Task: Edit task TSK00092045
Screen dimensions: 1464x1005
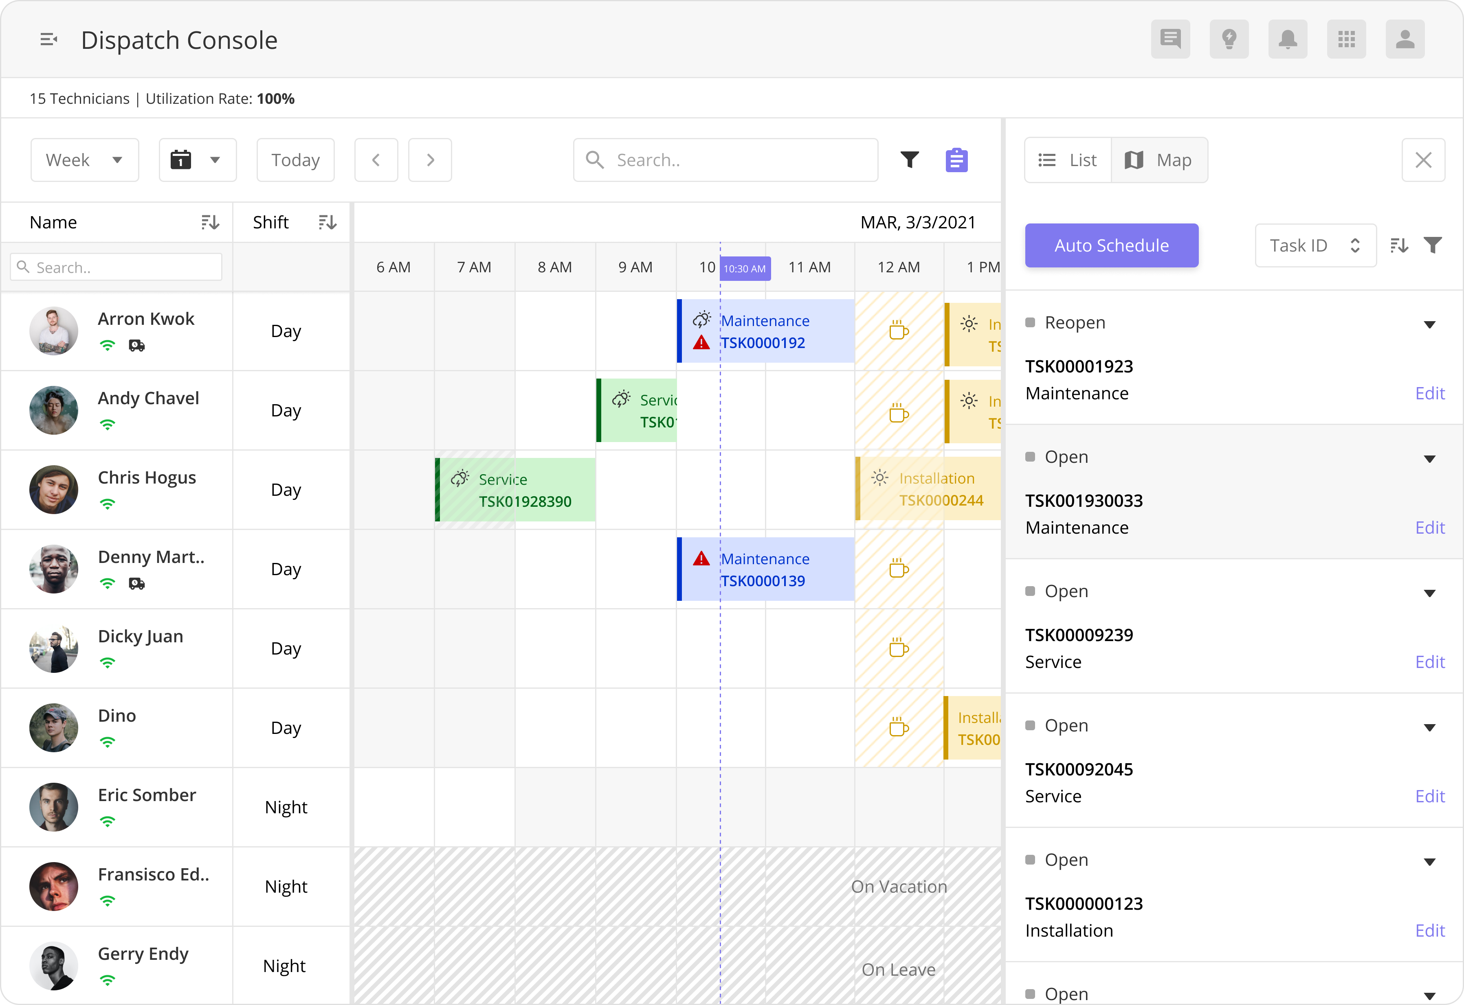Action: [1430, 796]
